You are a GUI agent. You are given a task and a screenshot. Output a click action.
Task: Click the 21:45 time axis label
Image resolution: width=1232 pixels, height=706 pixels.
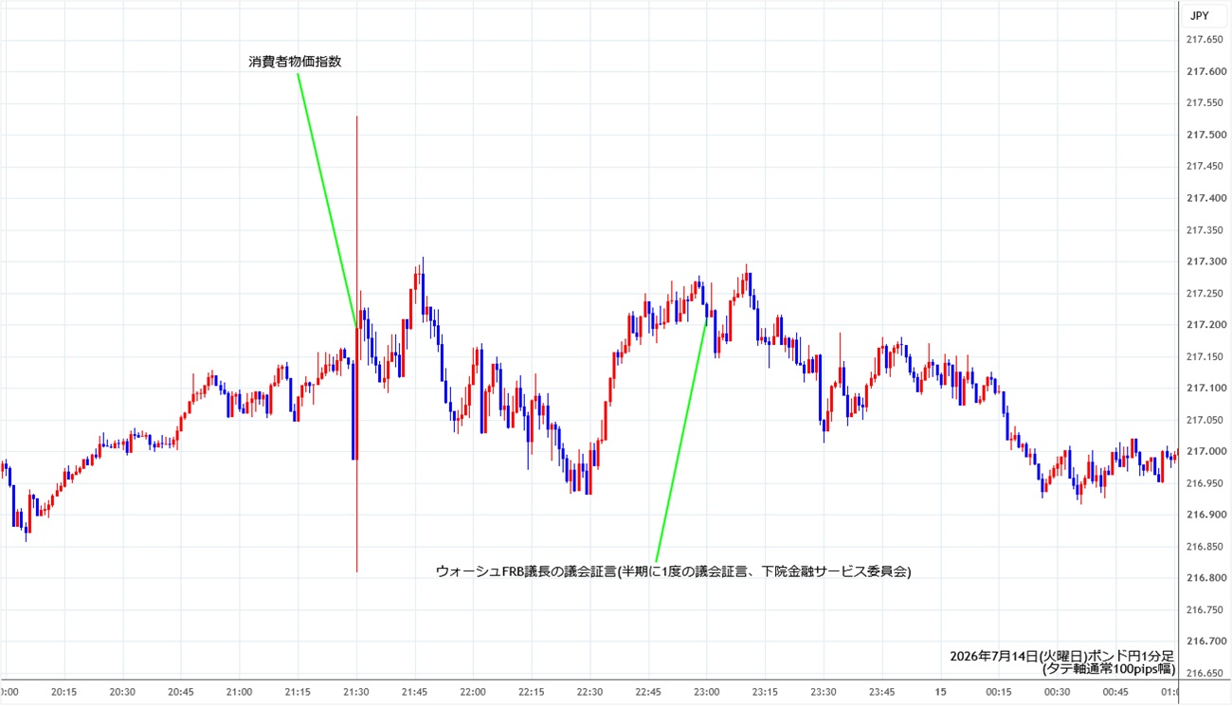[x=414, y=692]
